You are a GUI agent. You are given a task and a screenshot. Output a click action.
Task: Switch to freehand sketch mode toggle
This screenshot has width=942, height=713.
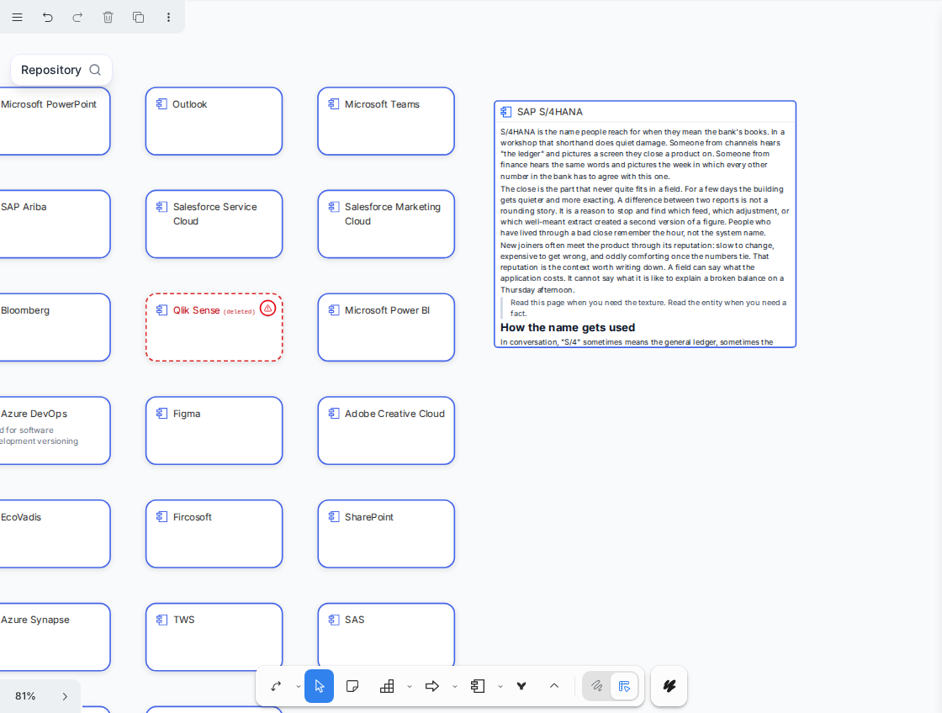(x=596, y=686)
